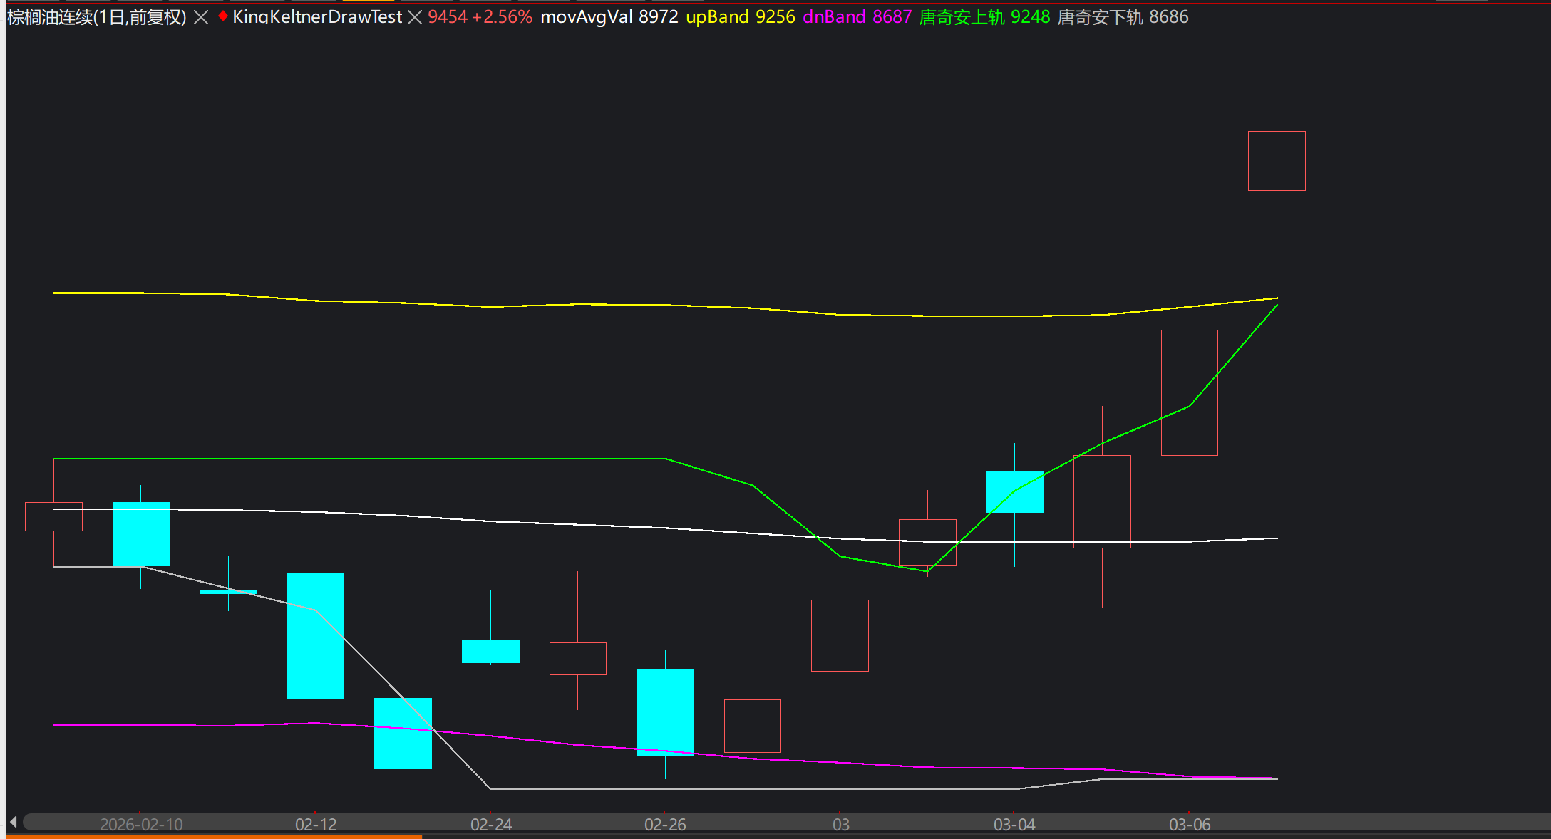Screen dimensions: 1551x839
Task: Select the yellow upBand 9256 legend label
Action: click(x=740, y=17)
